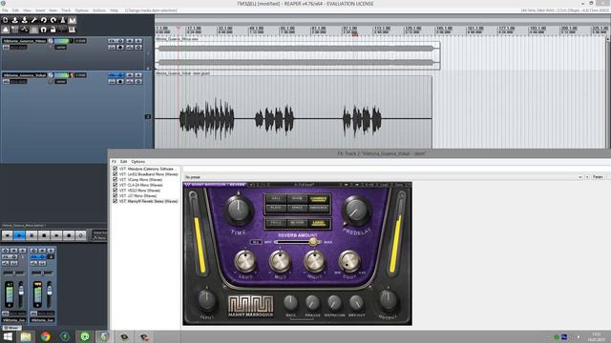
Task: Toggle grid lines icon in toolbar
Action: pos(34,30)
